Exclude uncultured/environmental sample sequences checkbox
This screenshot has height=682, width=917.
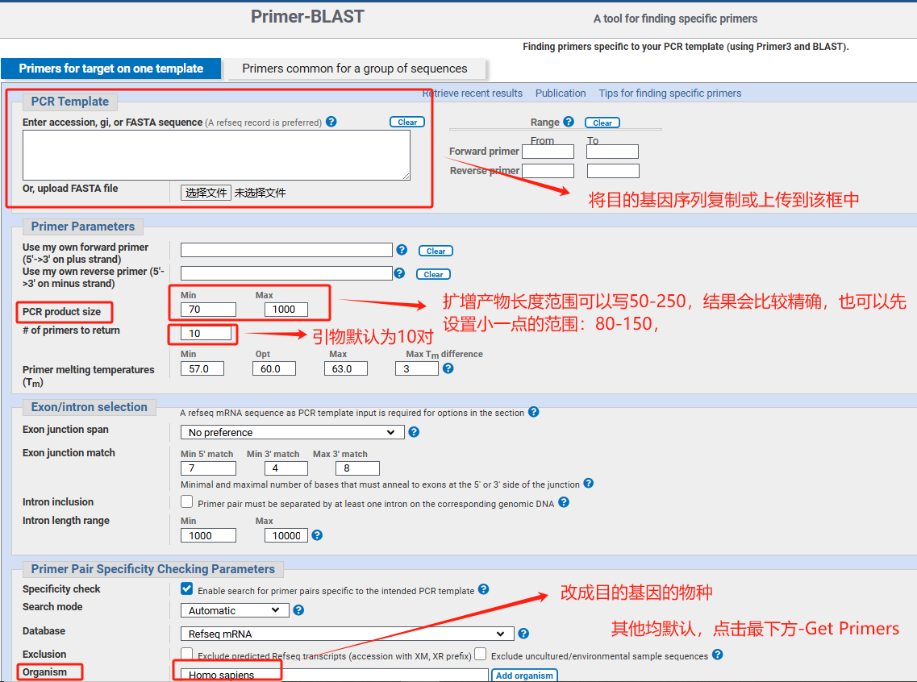[x=480, y=653]
